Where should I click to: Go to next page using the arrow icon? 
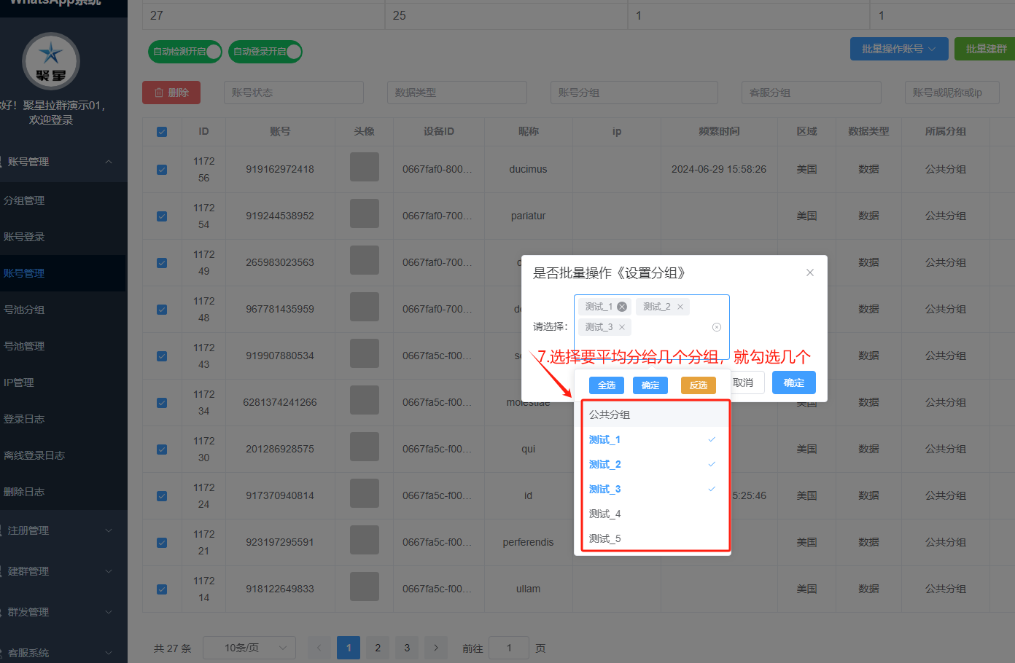click(435, 647)
